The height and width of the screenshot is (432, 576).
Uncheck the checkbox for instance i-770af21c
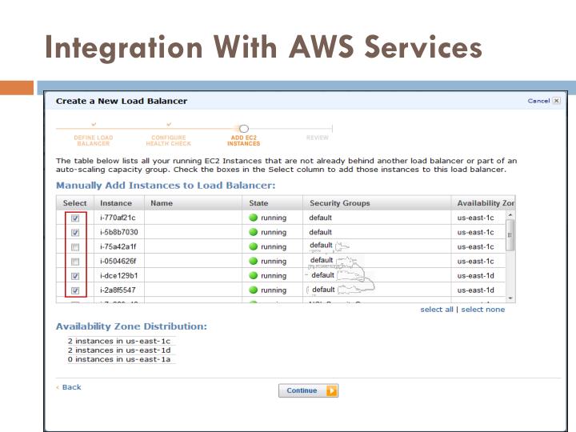pos(75,218)
